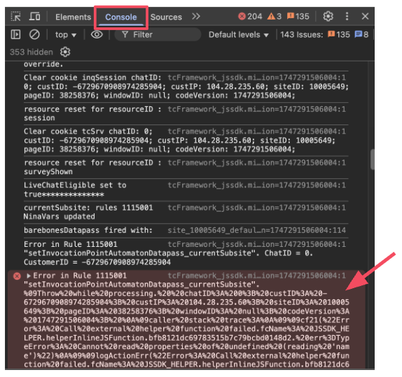Show the console sidebar
Viewport: 402px width, 377px height.
click(15, 34)
